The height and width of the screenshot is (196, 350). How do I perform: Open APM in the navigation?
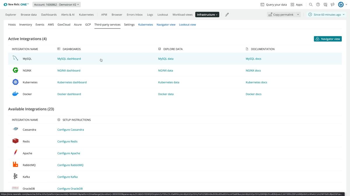(104, 15)
